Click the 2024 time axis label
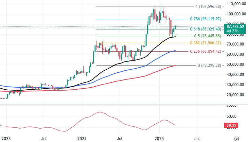The image size is (248, 142). pyautogui.click(x=82, y=139)
